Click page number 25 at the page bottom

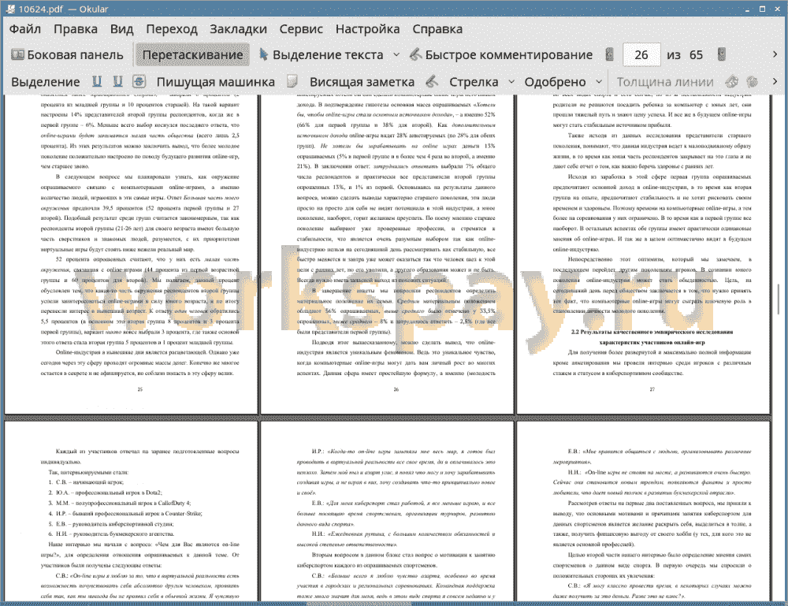[139, 389]
